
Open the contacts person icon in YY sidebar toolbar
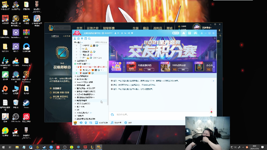[x=75, y=39]
